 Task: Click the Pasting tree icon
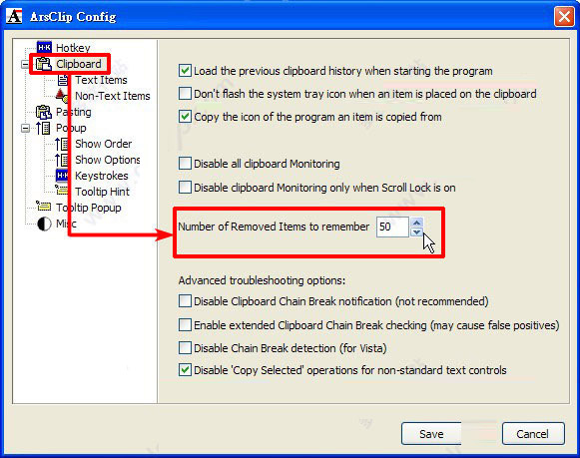coord(44,112)
